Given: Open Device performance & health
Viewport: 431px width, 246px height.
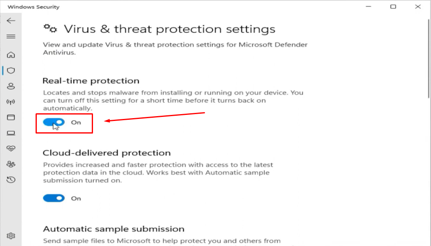Looking at the screenshot, I should 11,148.
